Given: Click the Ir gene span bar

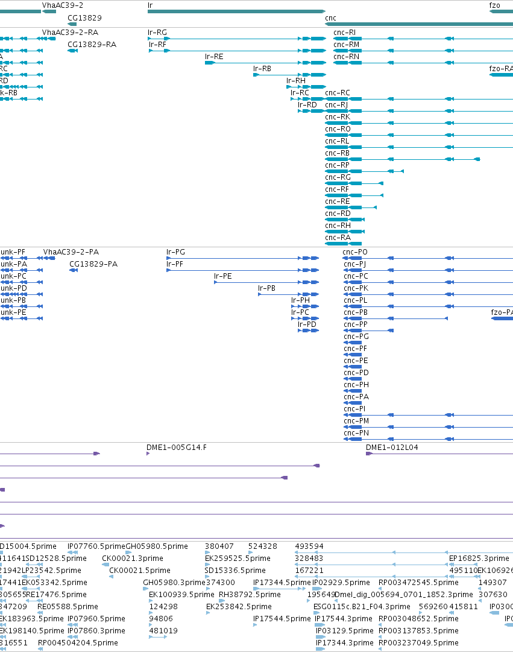Looking at the screenshot, I should tap(236, 11).
